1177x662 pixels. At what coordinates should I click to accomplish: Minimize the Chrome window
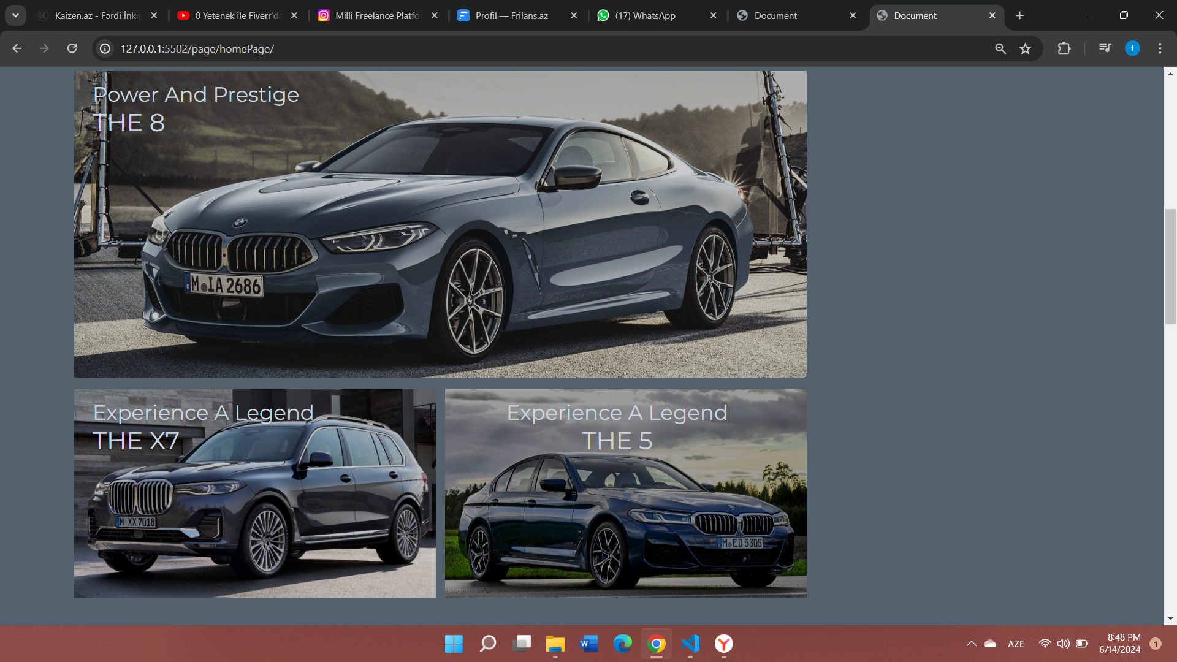pos(1089,15)
